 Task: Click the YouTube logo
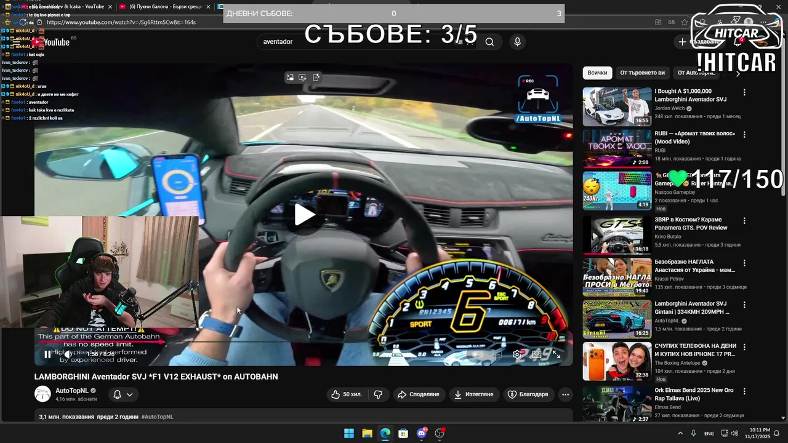(x=52, y=42)
